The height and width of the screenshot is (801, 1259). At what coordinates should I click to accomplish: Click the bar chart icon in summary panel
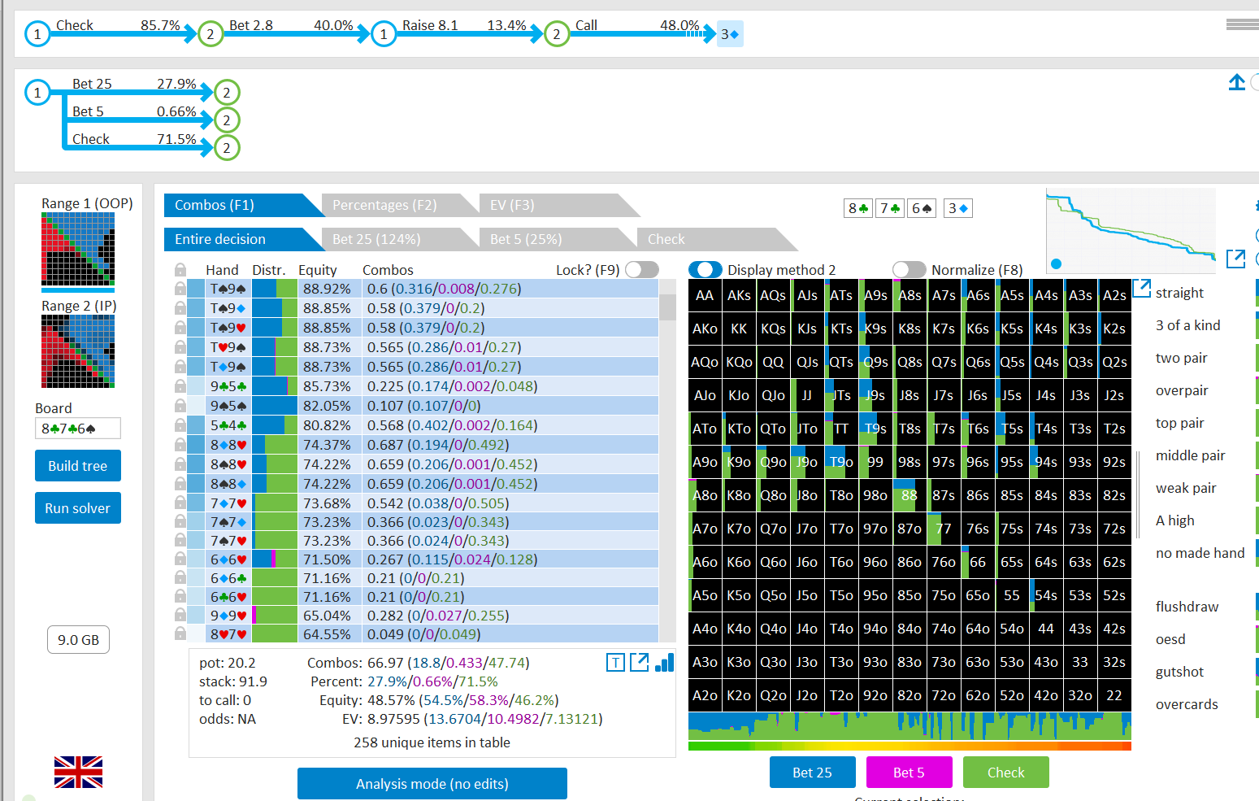(665, 663)
